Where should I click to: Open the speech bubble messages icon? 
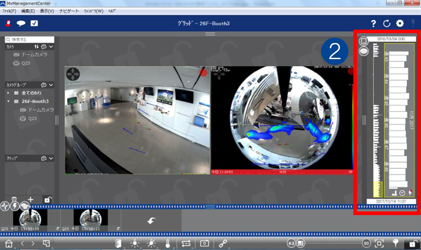click(x=21, y=23)
